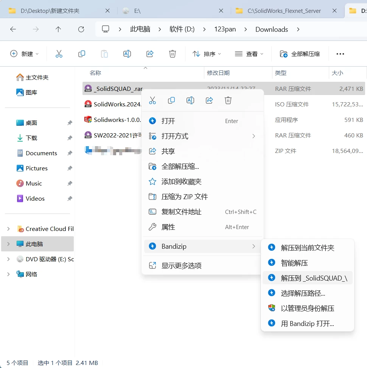Choose 以管理员身份解压
367x368 pixels.
[x=308, y=309]
